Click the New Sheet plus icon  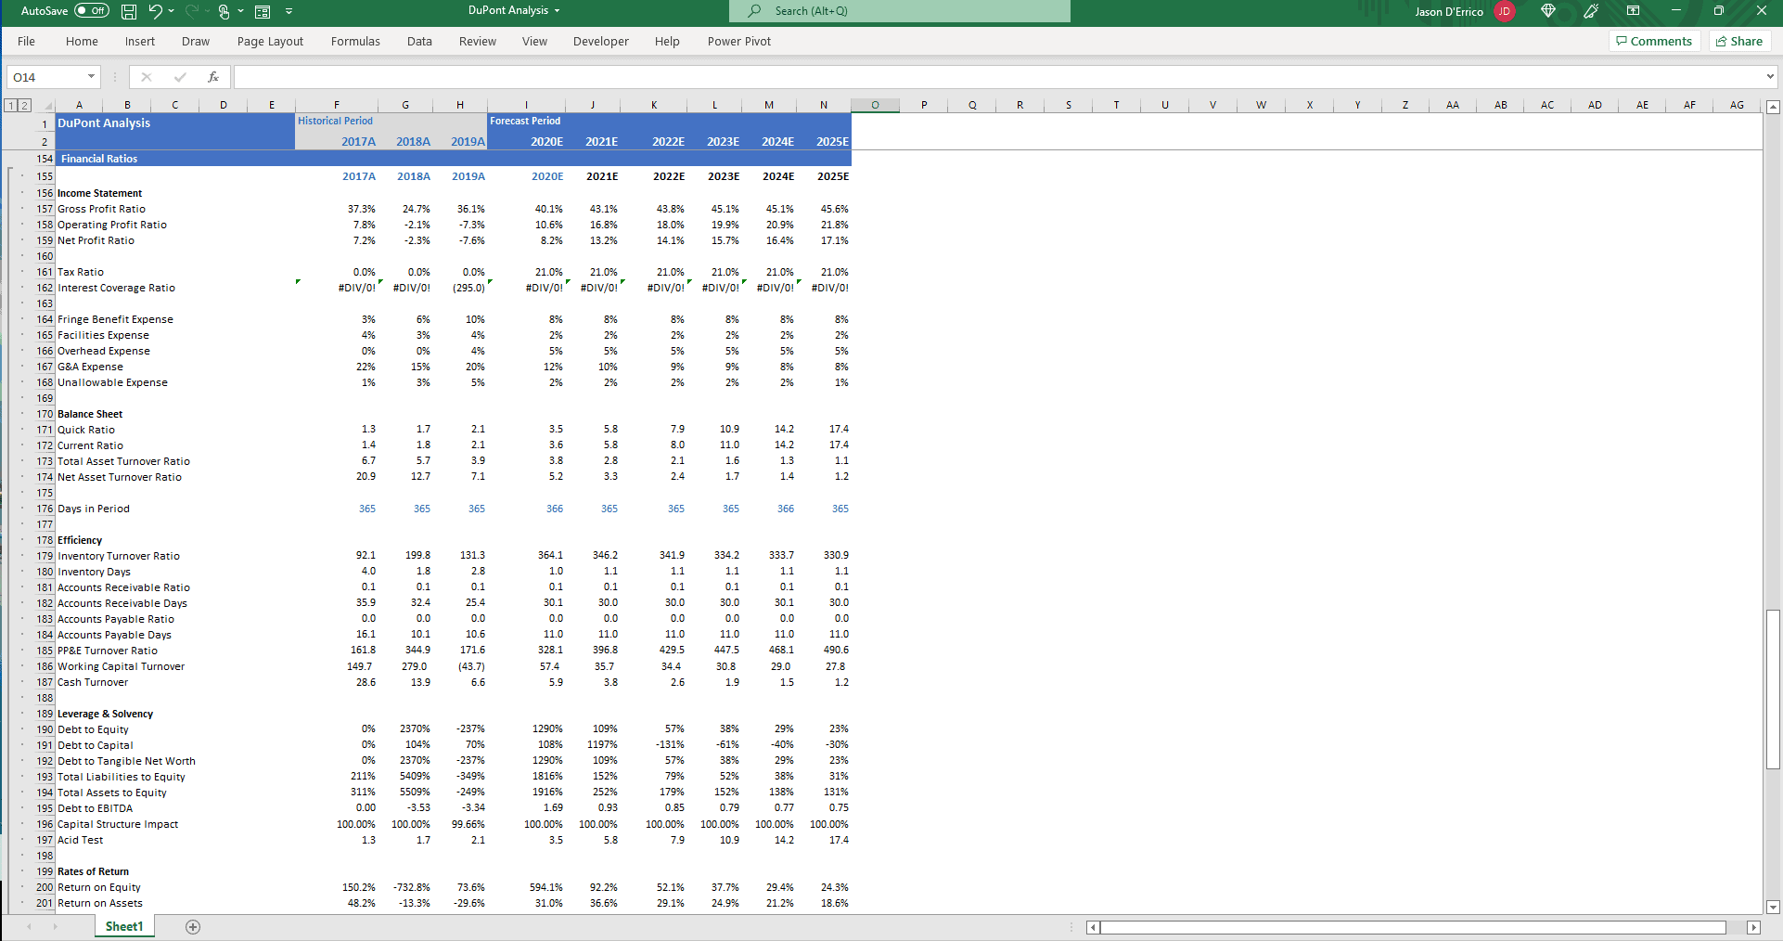coord(193,927)
